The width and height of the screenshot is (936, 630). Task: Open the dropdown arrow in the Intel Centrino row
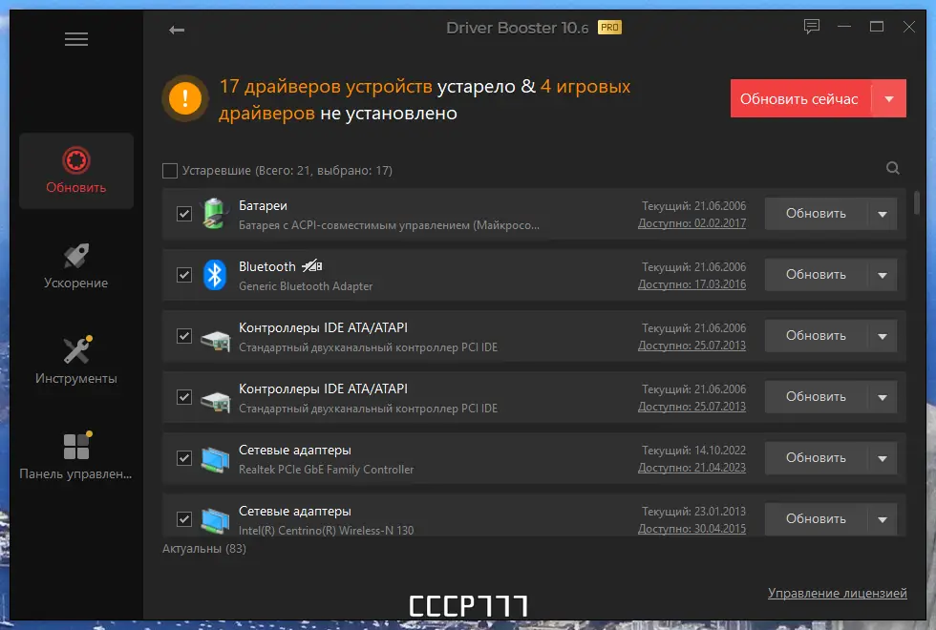pyautogui.click(x=883, y=519)
